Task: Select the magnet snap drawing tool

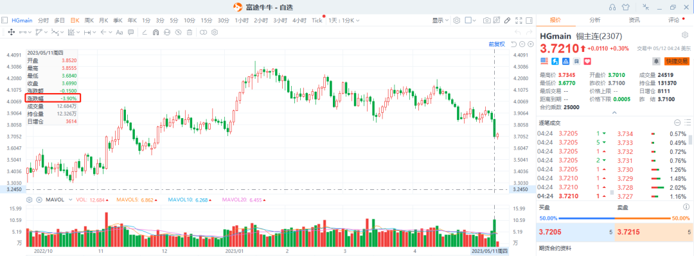Action: pyautogui.click(x=156, y=32)
